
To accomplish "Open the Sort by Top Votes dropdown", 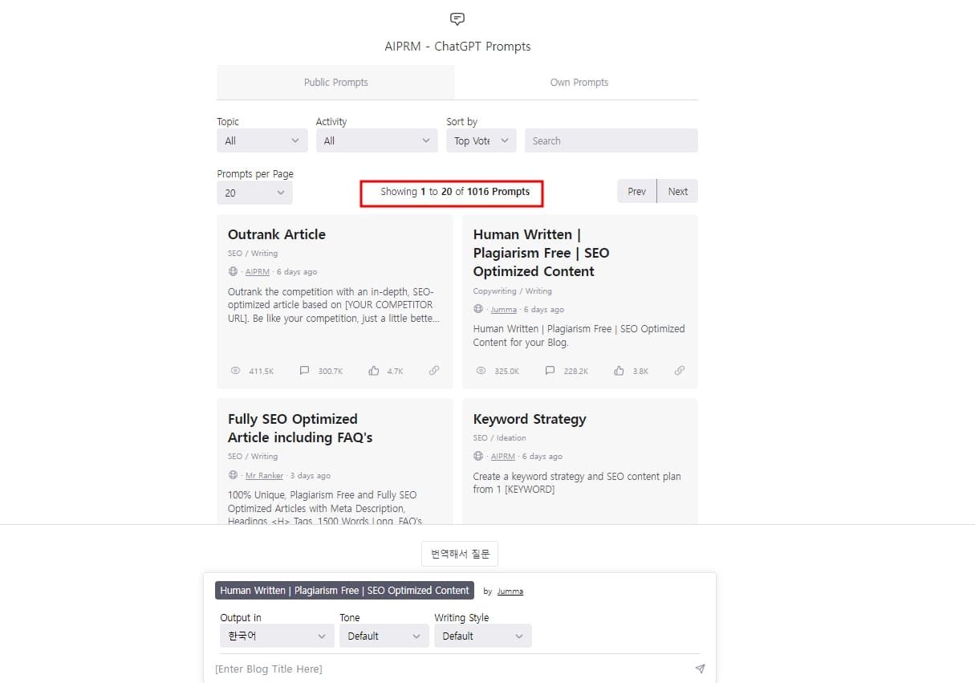I will (481, 140).
